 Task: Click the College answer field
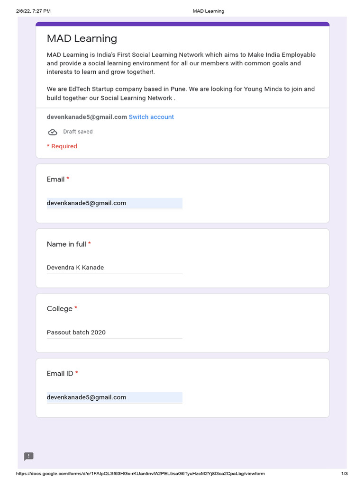[x=114, y=332]
